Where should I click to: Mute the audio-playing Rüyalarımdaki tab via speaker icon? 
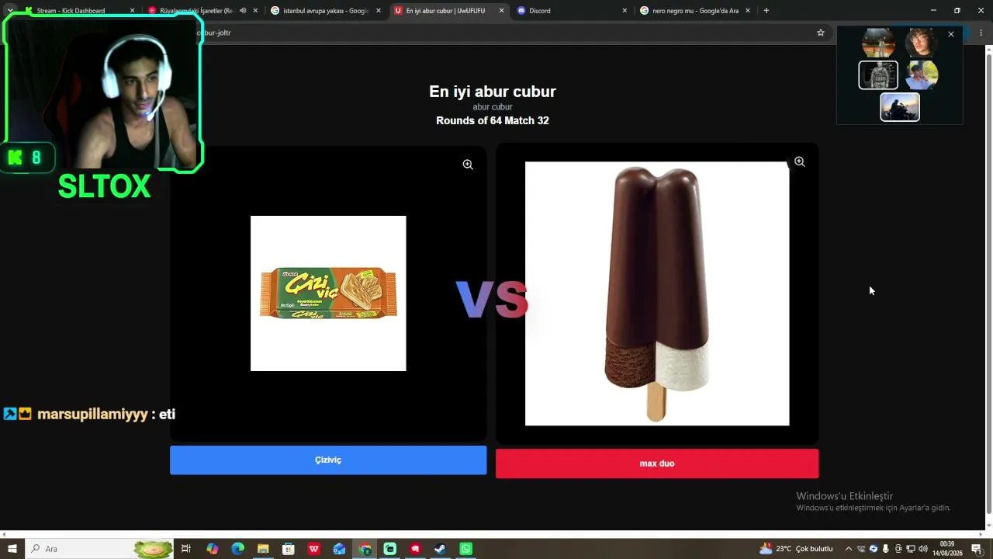coord(243,11)
